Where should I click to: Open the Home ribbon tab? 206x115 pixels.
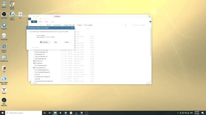click(x=40, y=22)
